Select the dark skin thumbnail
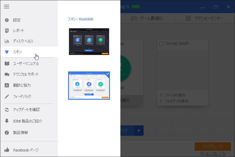This screenshot has width=235, height=157. pyautogui.click(x=89, y=41)
